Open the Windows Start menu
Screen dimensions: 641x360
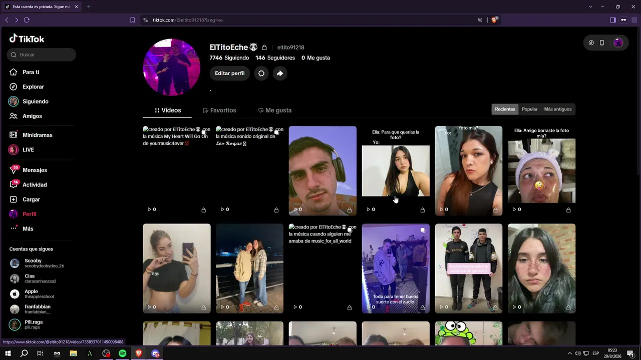(x=8, y=353)
